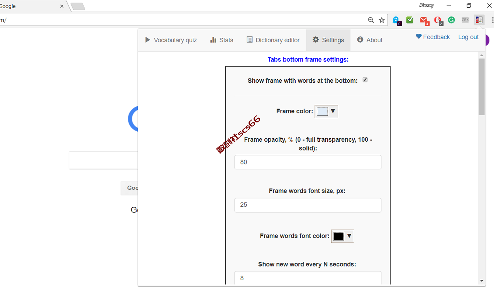Open the AdBlock stop-hand extension icon
Viewport: 494px width, 308px height.
click(438, 20)
